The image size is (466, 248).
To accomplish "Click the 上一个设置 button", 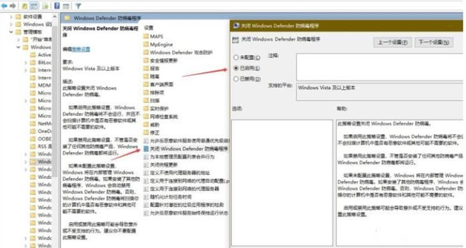I will coord(392,42).
